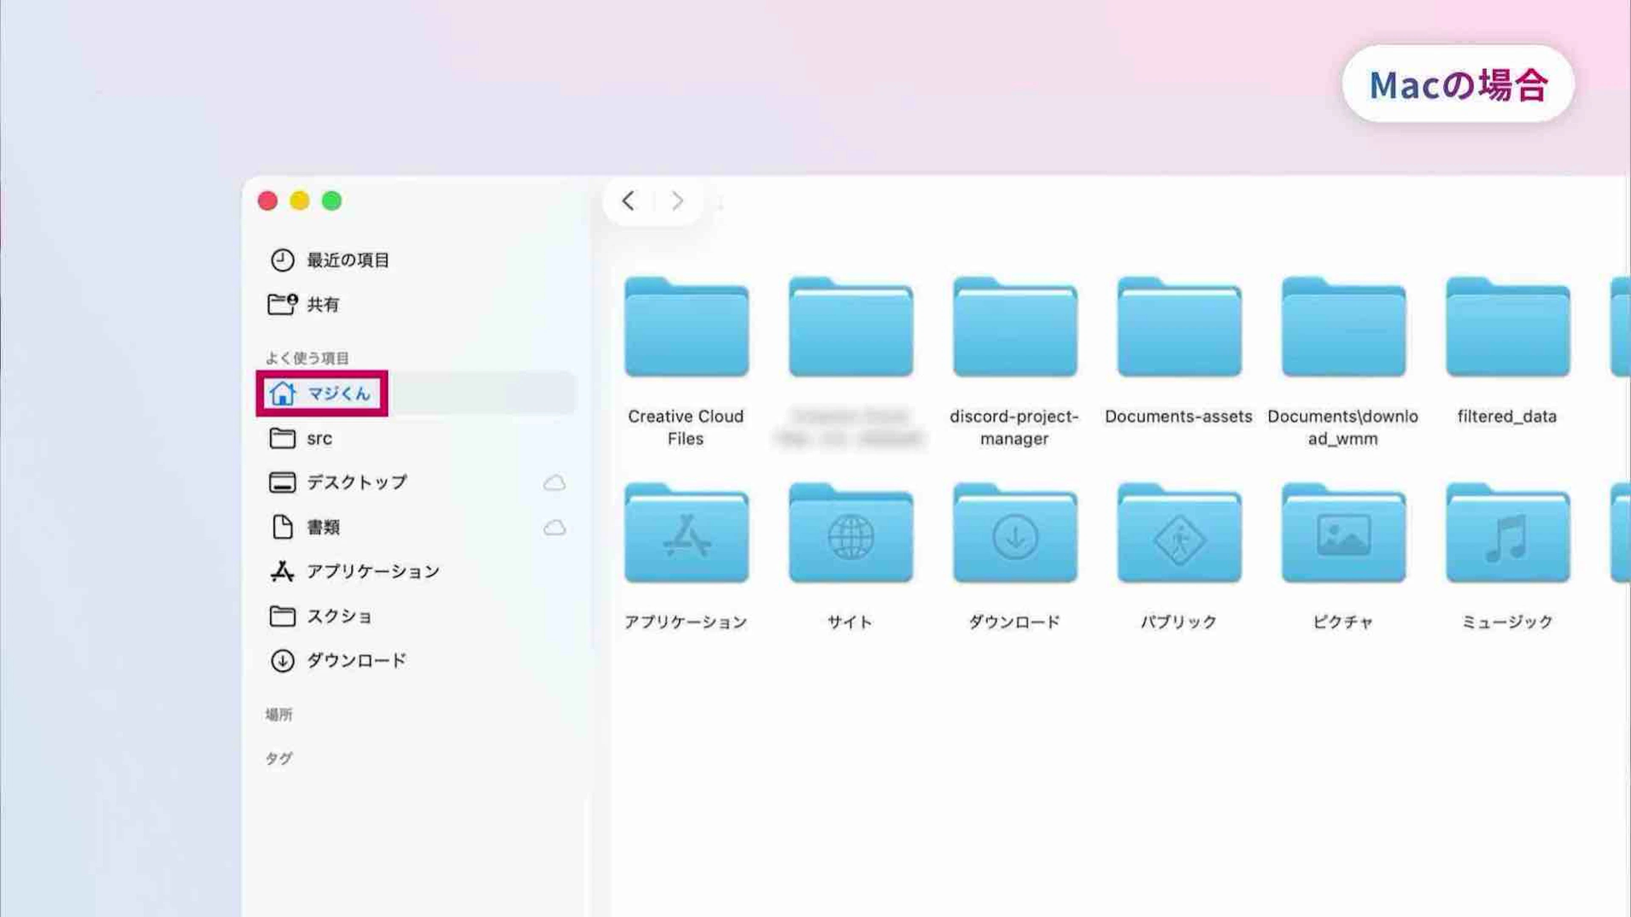
Task: Select マジくん home folder in sidebar
Action: coord(338,394)
